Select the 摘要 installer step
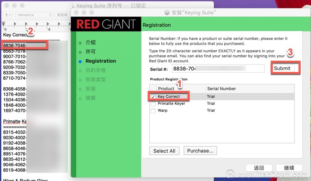 [x=90, y=98]
